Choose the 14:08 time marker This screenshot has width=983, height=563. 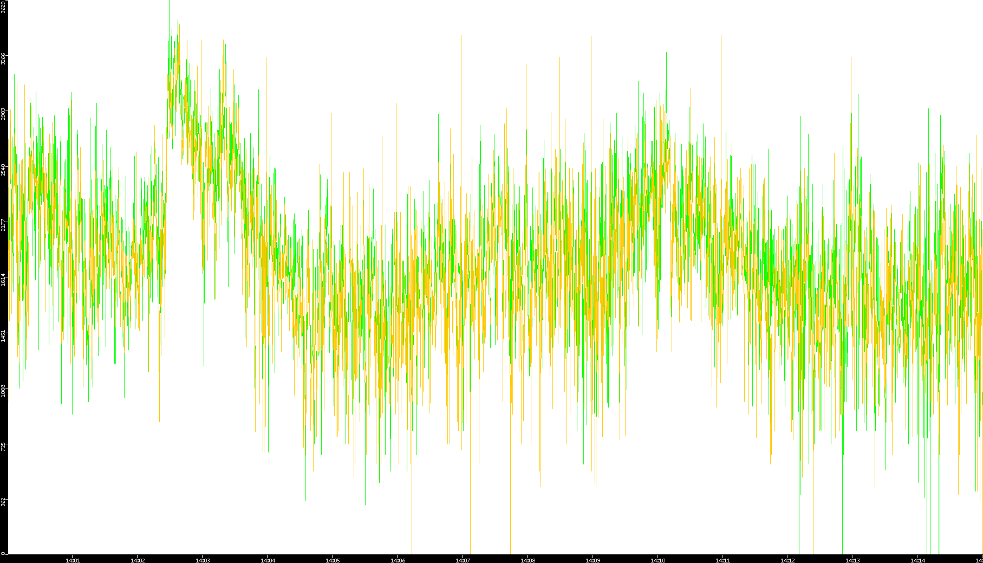(528, 560)
